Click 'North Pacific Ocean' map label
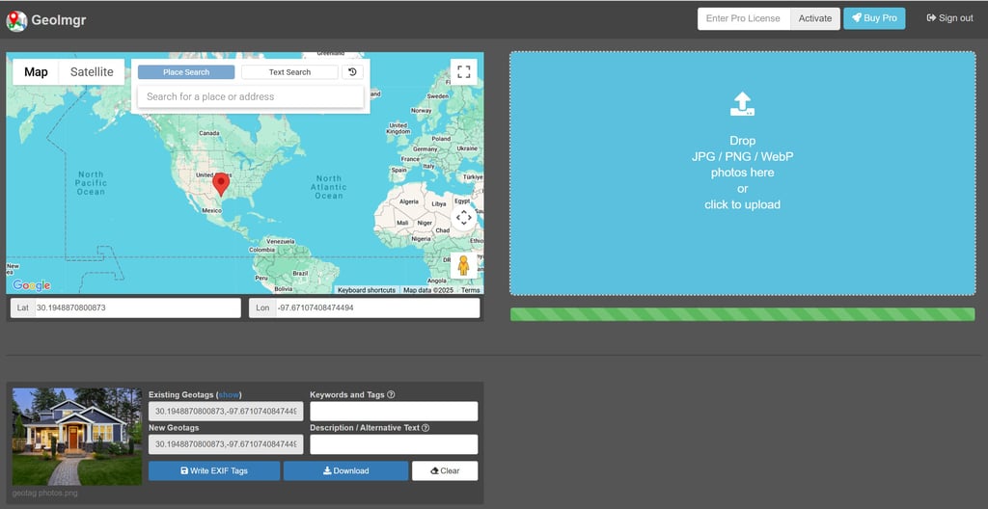 point(91,183)
